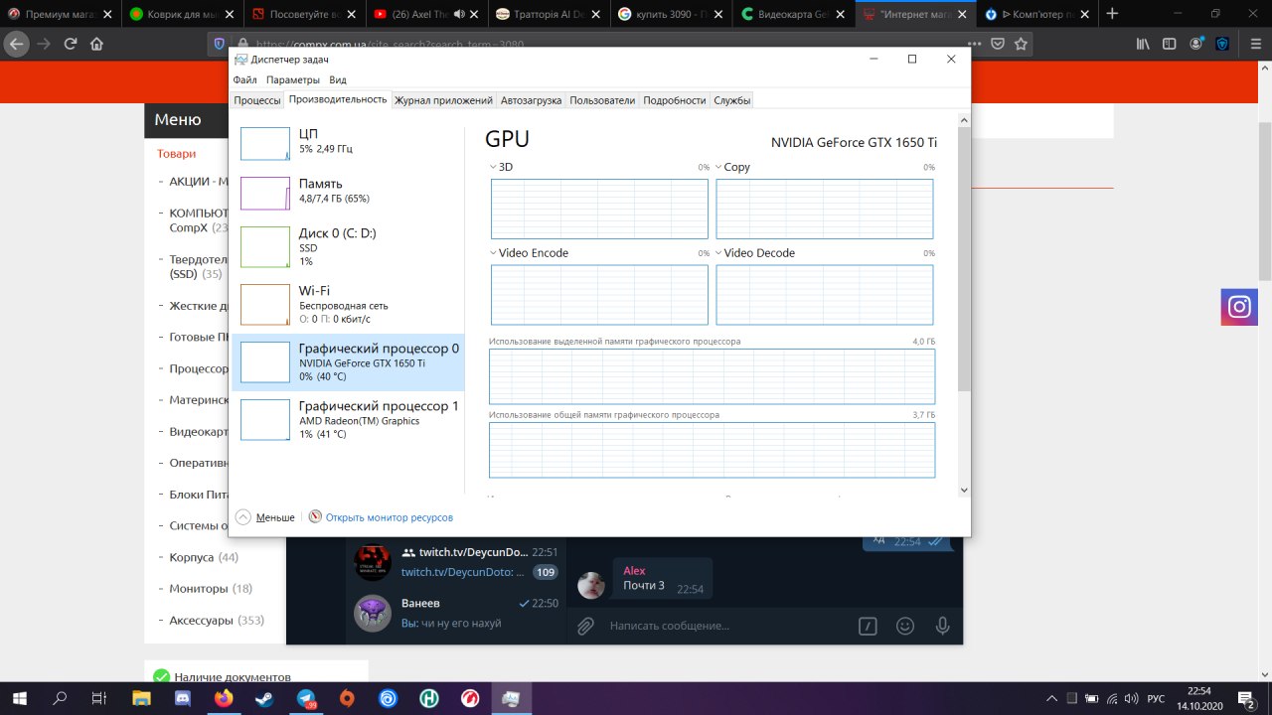Open Discord from taskbar
1272x715 pixels.
point(183,698)
